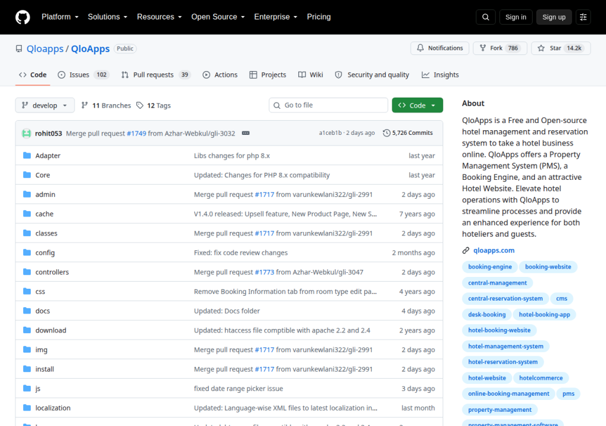Screen dimensions: 606x426
Task: Open commit hash a1ceb1b
Action: pyautogui.click(x=330, y=133)
